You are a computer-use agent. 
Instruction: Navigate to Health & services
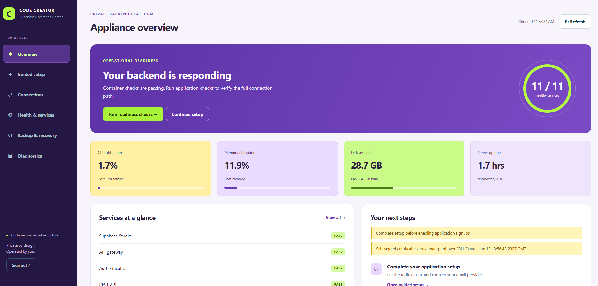click(x=36, y=115)
